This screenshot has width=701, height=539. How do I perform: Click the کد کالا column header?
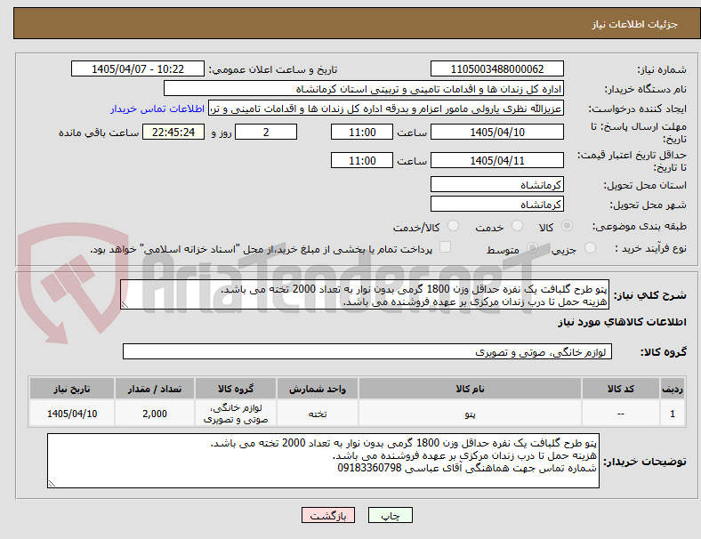621,389
